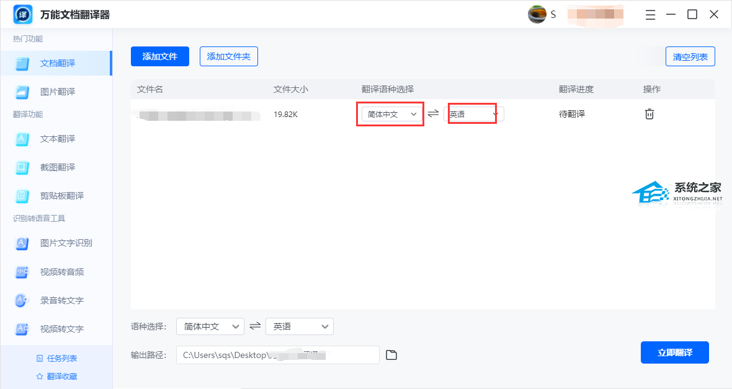Screen dimensions: 732x389
Task: Click the app logo icon in title bar
Action: pyautogui.click(x=23, y=14)
